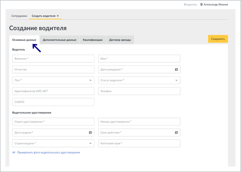Switch to the Дополнительные данные tab
This screenshot has width=241, height=172.
[x=60, y=40]
